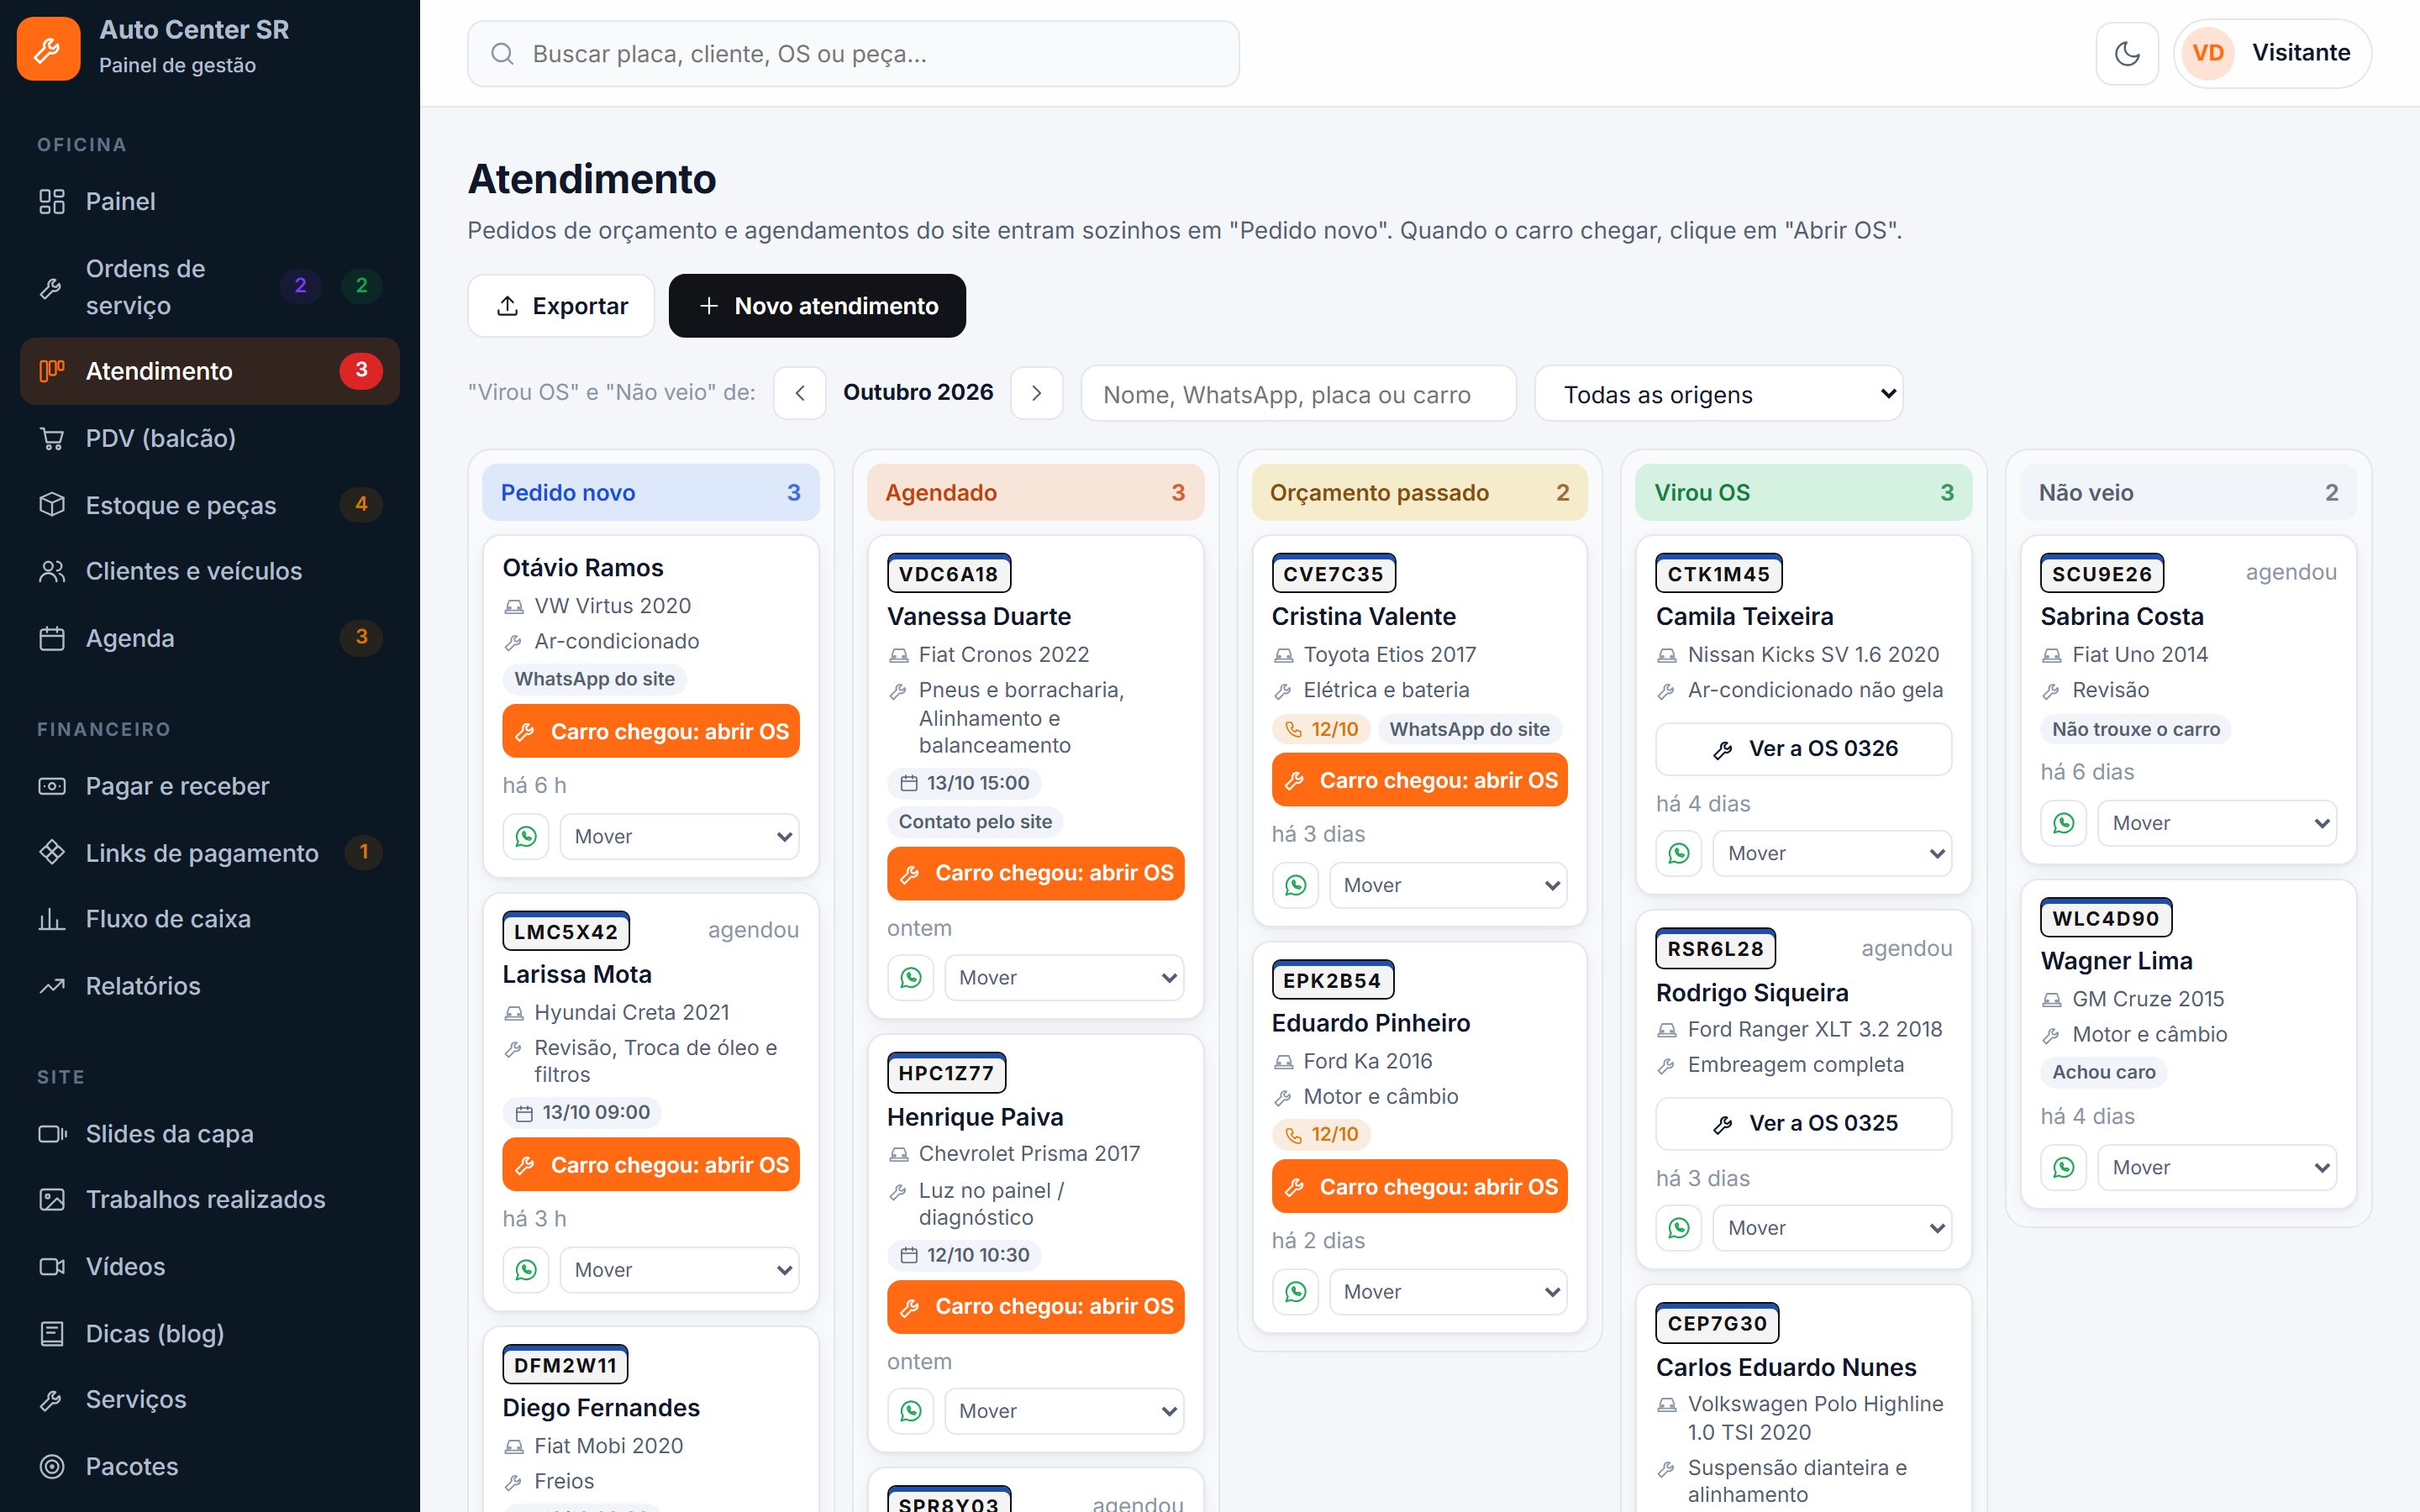Click Carro chegou: abrir OS for Eduardo Pinheiro
The height and width of the screenshot is (1512, 2420).
coord(1419,1186)
